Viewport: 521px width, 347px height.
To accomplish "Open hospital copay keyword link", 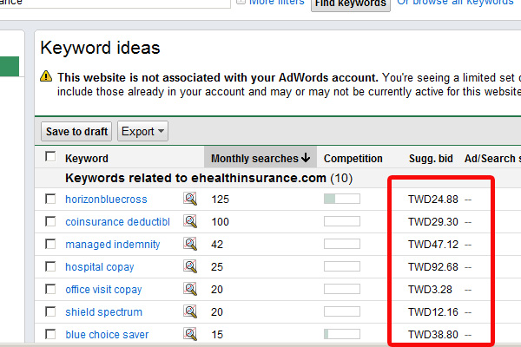I will pos(99,267).
